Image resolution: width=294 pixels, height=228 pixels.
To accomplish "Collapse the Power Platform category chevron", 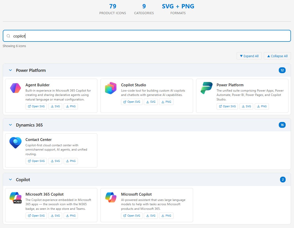I will 10,70.
